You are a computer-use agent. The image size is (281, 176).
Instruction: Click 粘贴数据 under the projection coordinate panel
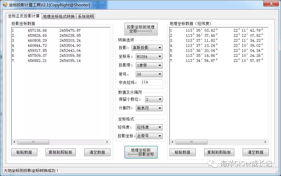tap(24, 152)
